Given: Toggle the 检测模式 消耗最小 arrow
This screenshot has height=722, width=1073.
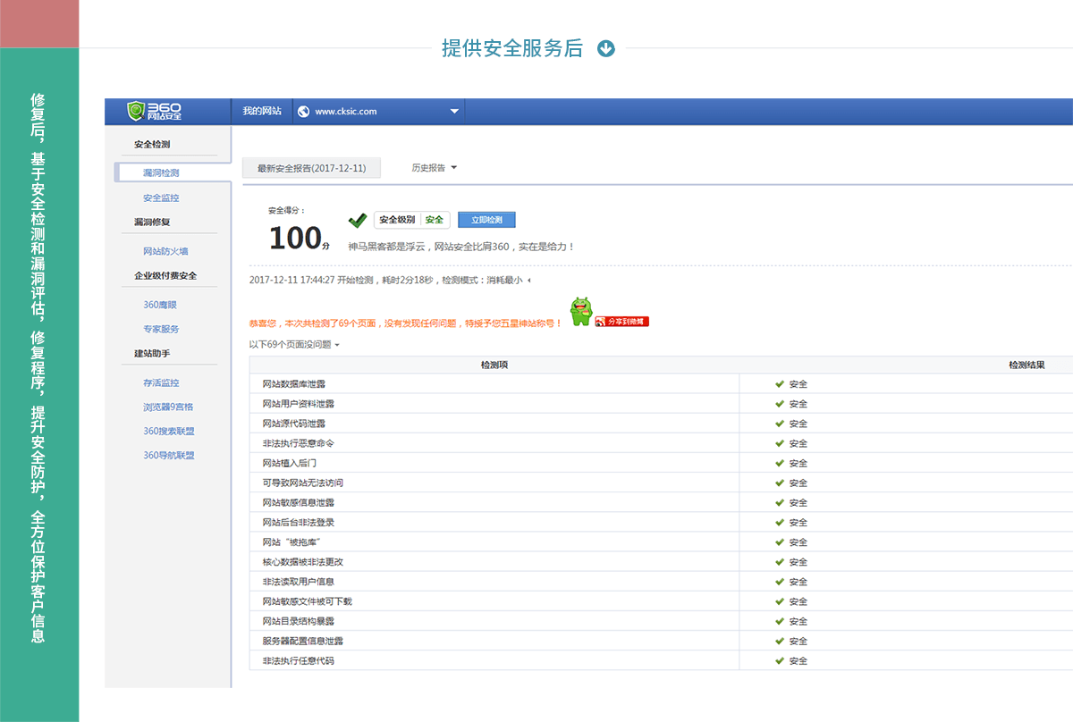Looking at the screenshot, I should point(528,281).
